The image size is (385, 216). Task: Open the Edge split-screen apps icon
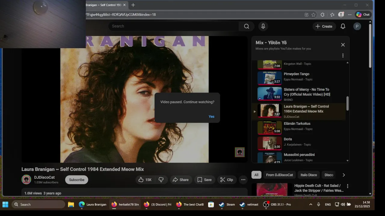(x=306, y=14)
